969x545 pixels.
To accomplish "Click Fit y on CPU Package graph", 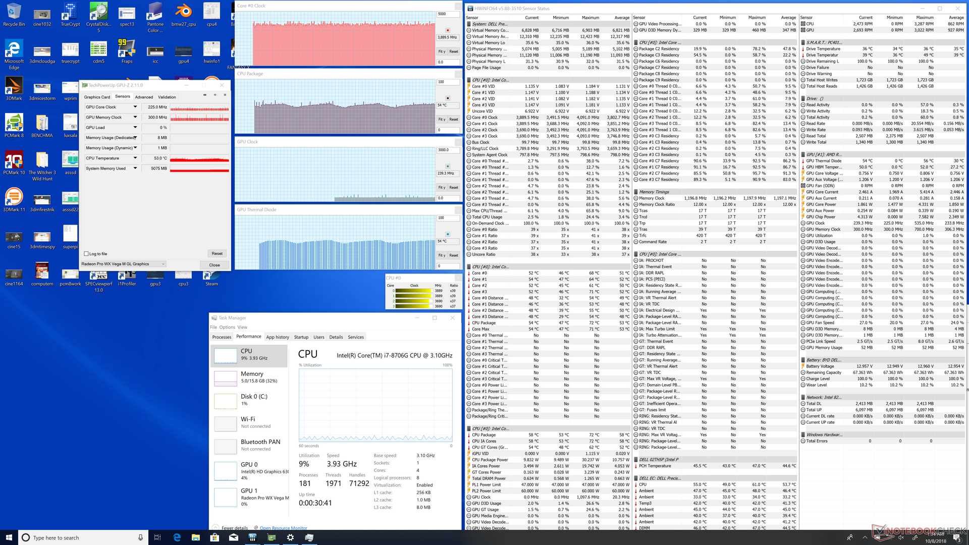I will pyautogui.click(x=442, y=120).
